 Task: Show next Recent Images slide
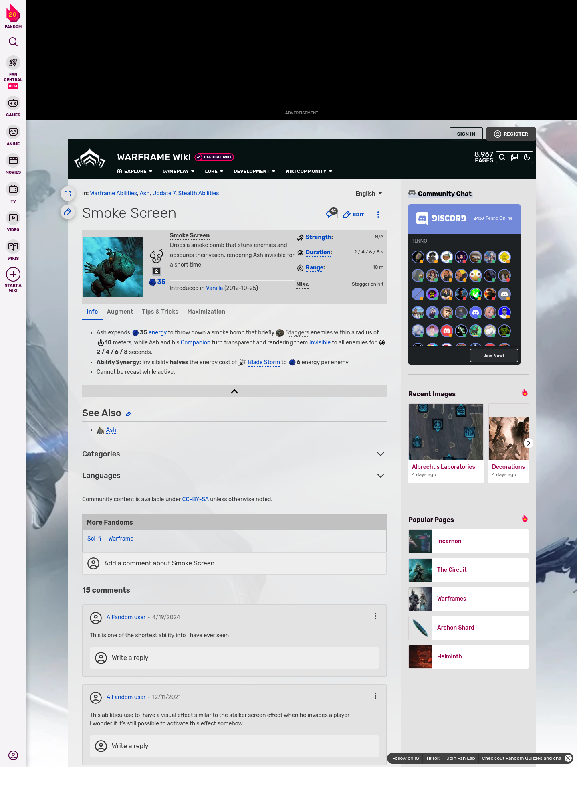(529, 443)
